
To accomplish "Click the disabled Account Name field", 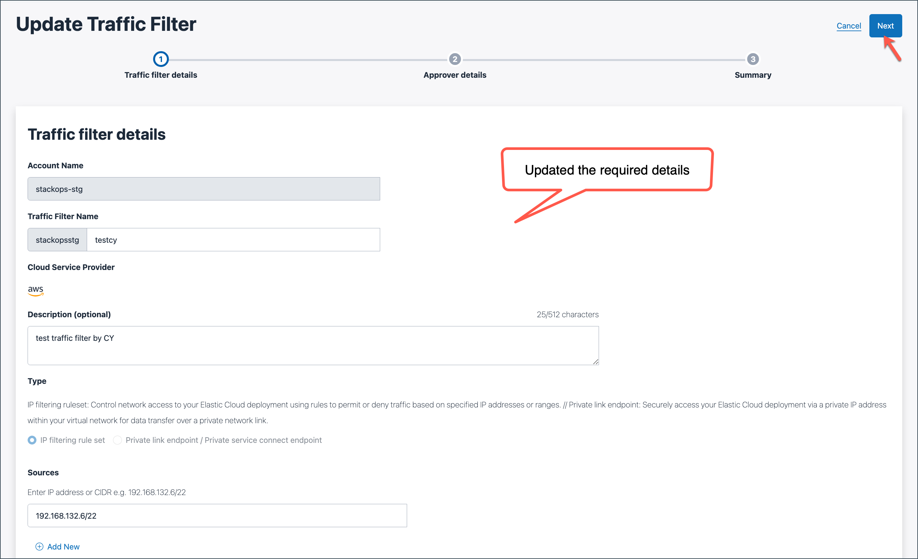I will (203, 189).
